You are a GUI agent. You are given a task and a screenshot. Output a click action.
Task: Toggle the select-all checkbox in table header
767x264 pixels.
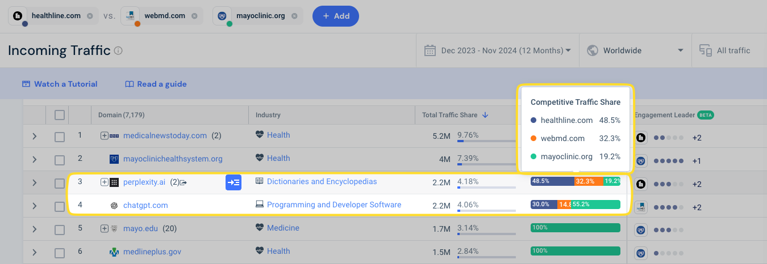pos(60,115)
